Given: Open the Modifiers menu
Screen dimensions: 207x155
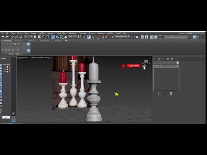Looking at the screenshot, I should 42,33.
